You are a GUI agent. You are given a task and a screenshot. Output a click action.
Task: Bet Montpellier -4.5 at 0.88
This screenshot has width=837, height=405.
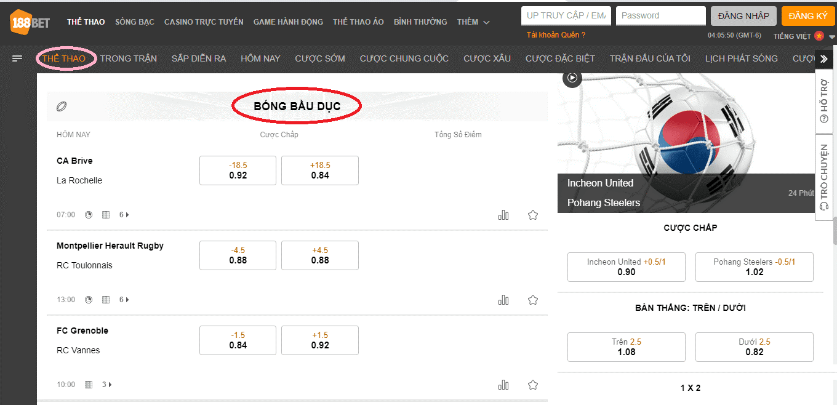[238, 255]
